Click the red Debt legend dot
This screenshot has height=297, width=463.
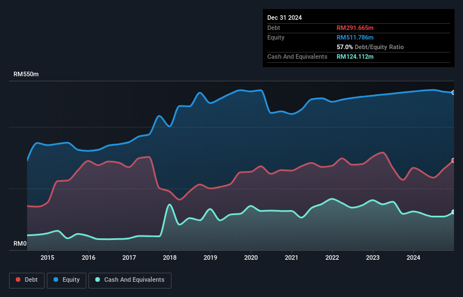[18, 279]
